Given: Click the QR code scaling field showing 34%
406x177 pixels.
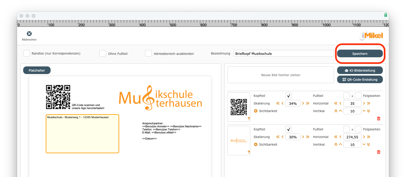Looking at the screenshot, I should point(293,103).
